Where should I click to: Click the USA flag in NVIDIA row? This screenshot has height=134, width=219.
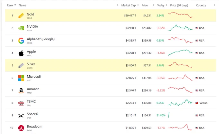[x=197, y=28]
